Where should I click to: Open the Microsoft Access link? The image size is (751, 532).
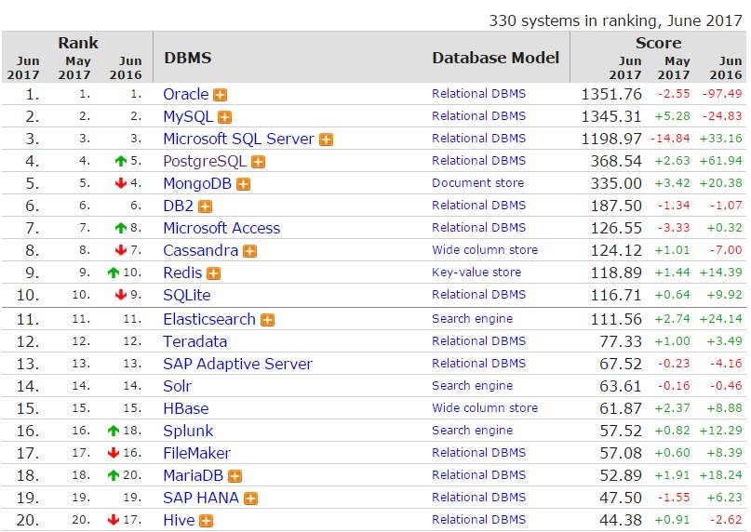pyautogui.click(x=221, y=228)
